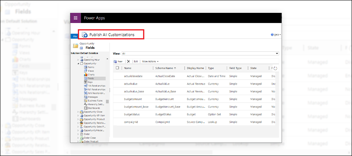Expand the Opportunity Relatio... tree node
Viewport: 352px width, 156px height.
pyautogui.click(x=78, y=123)
